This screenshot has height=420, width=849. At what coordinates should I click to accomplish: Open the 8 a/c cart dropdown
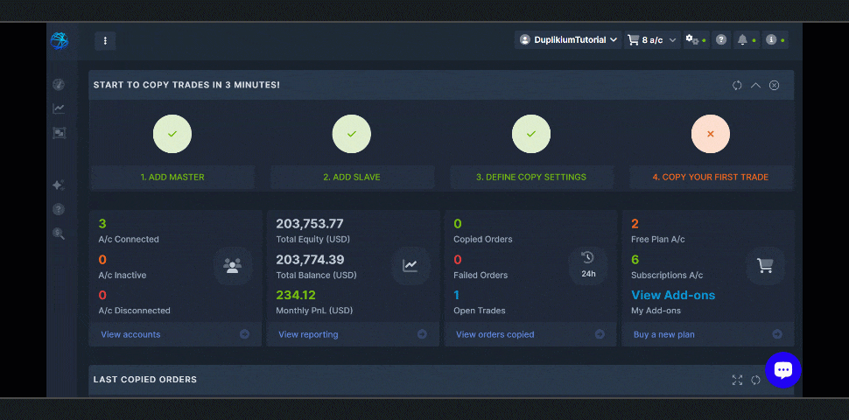tap(652, 40)
